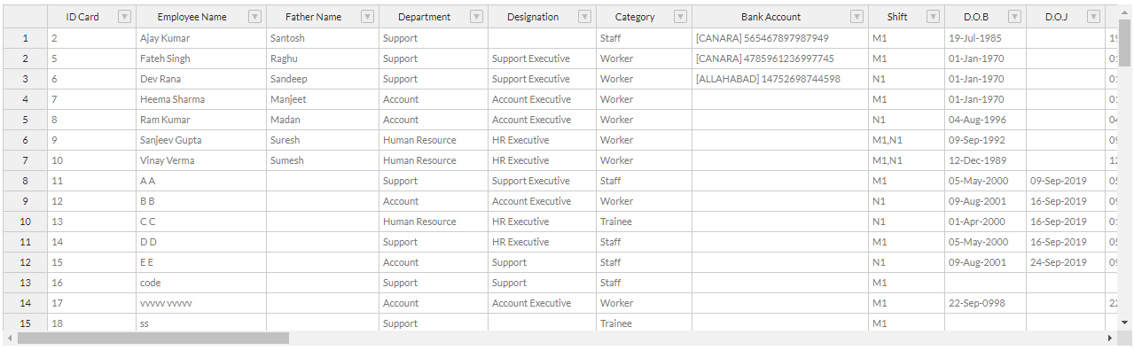Click the Employee Name column header
This screenshot has width=1134, height=350.
pos(192,17)
